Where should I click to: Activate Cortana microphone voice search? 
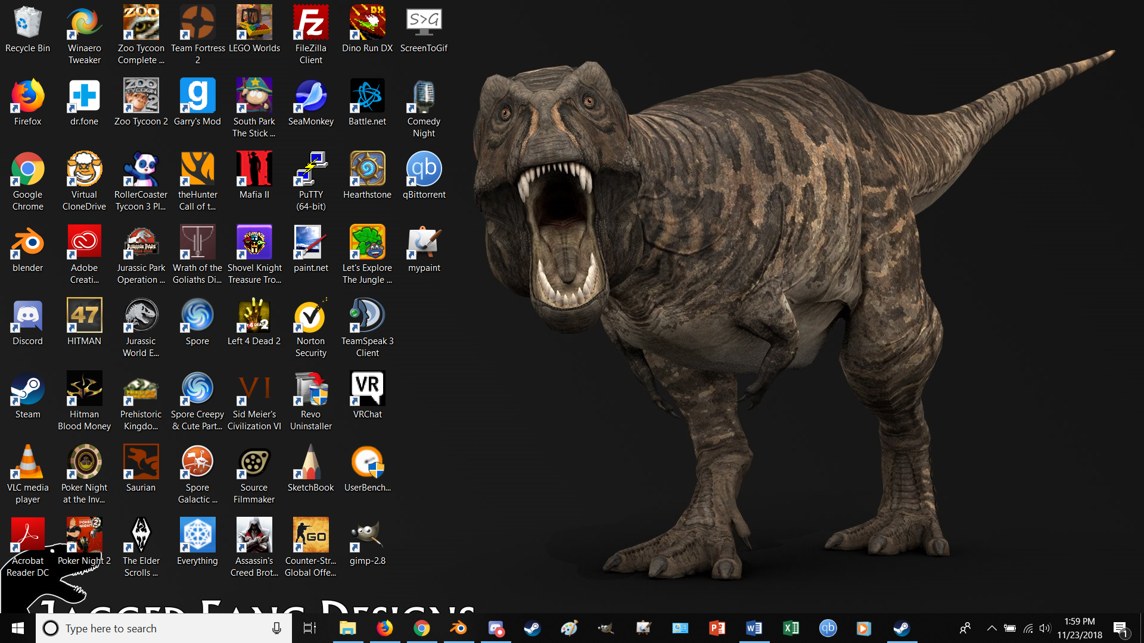pyautogui.click(x=276, y=628)
